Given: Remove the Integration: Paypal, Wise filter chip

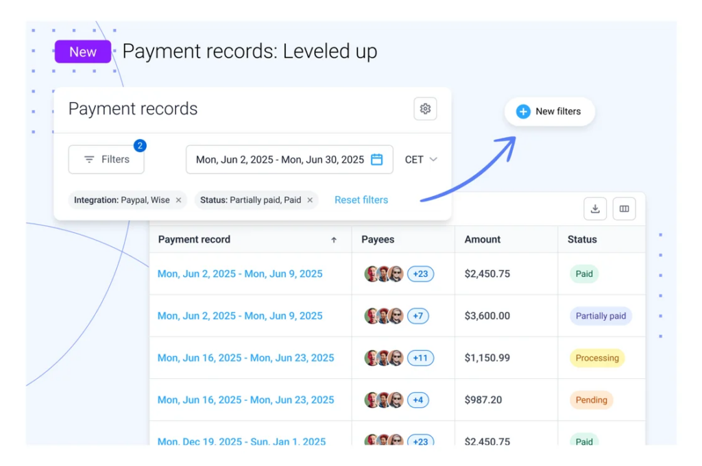Looking at the screenshot, I should [x=178, y=200].
